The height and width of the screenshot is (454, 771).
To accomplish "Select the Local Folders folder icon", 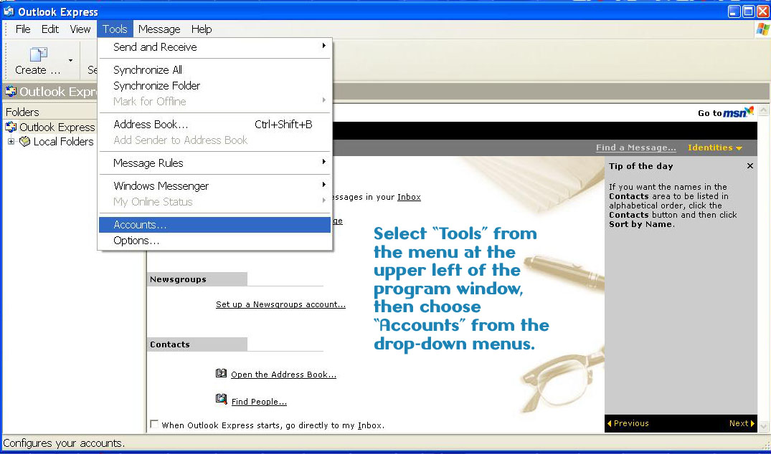I will [25, 142].
